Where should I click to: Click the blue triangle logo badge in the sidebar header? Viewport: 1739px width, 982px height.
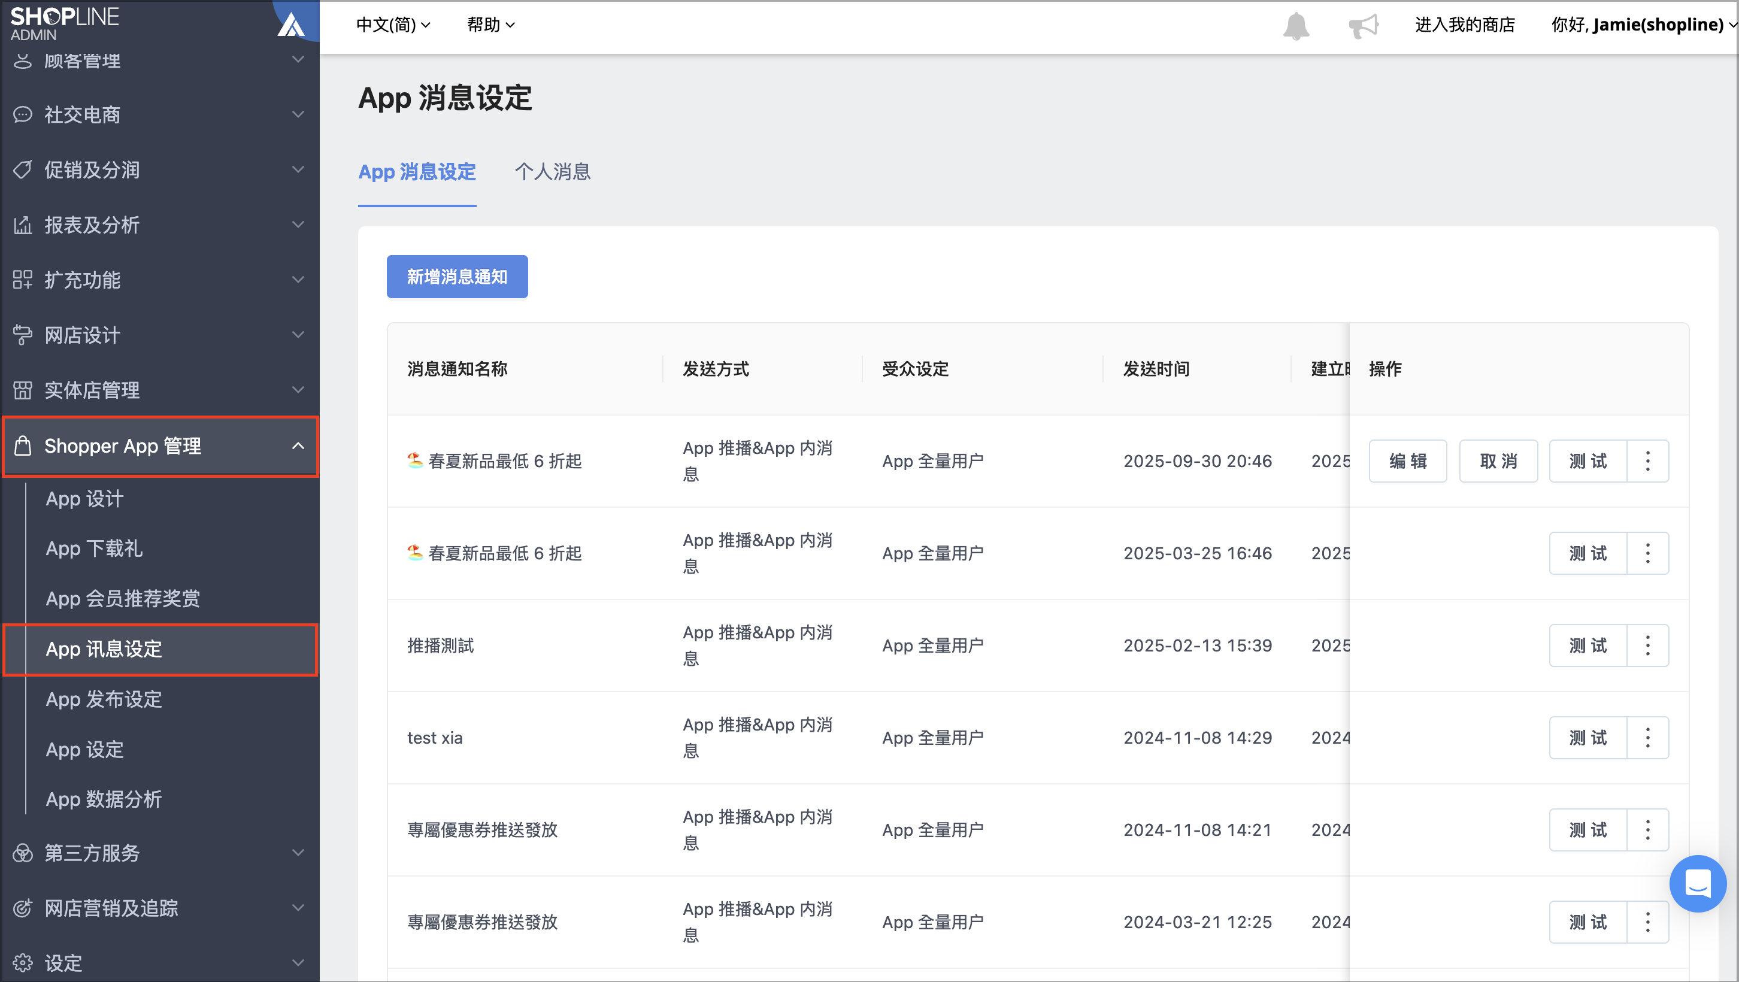tap(291, 25)
